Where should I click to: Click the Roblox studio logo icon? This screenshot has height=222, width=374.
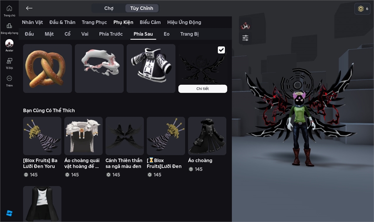click(x=9, y=213)
